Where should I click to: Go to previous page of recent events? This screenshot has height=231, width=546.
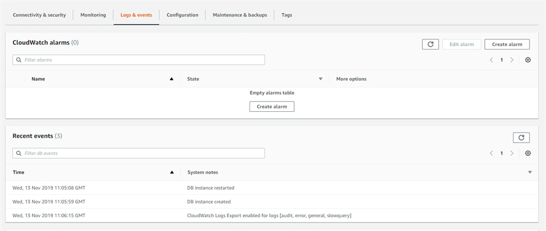coord(491,153)
